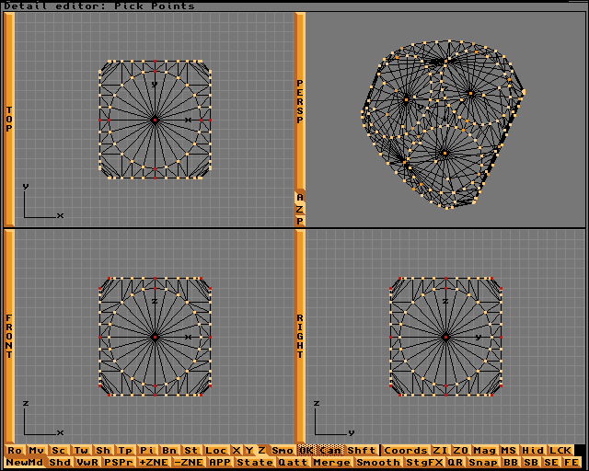Click the RIGHT view title bar
589x471 pixels.
point(300,336)
